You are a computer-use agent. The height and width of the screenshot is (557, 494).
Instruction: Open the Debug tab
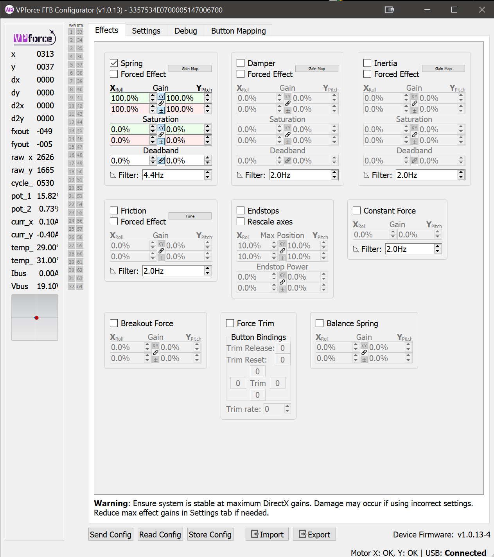point(186,31)
